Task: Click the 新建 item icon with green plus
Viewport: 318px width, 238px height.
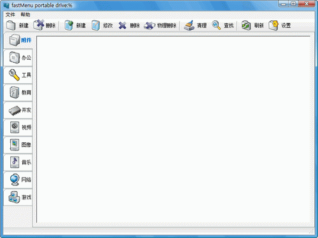Action: point(69,25)
